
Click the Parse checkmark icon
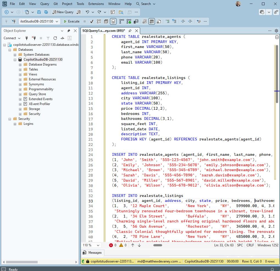coord(92,21)
